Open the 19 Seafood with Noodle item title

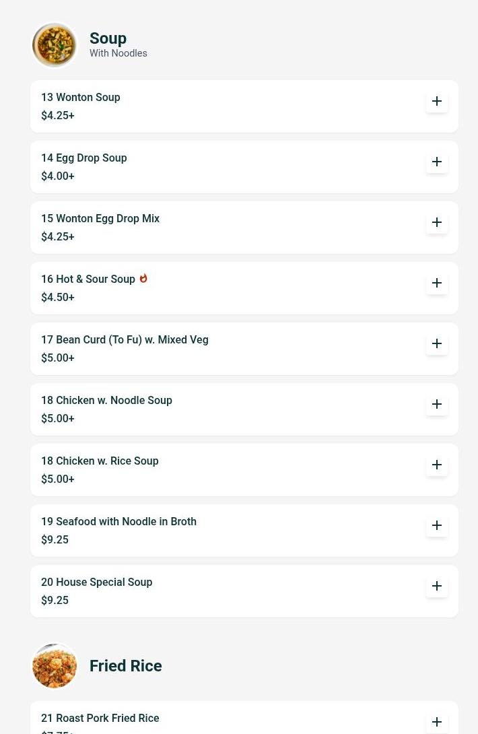119,521
